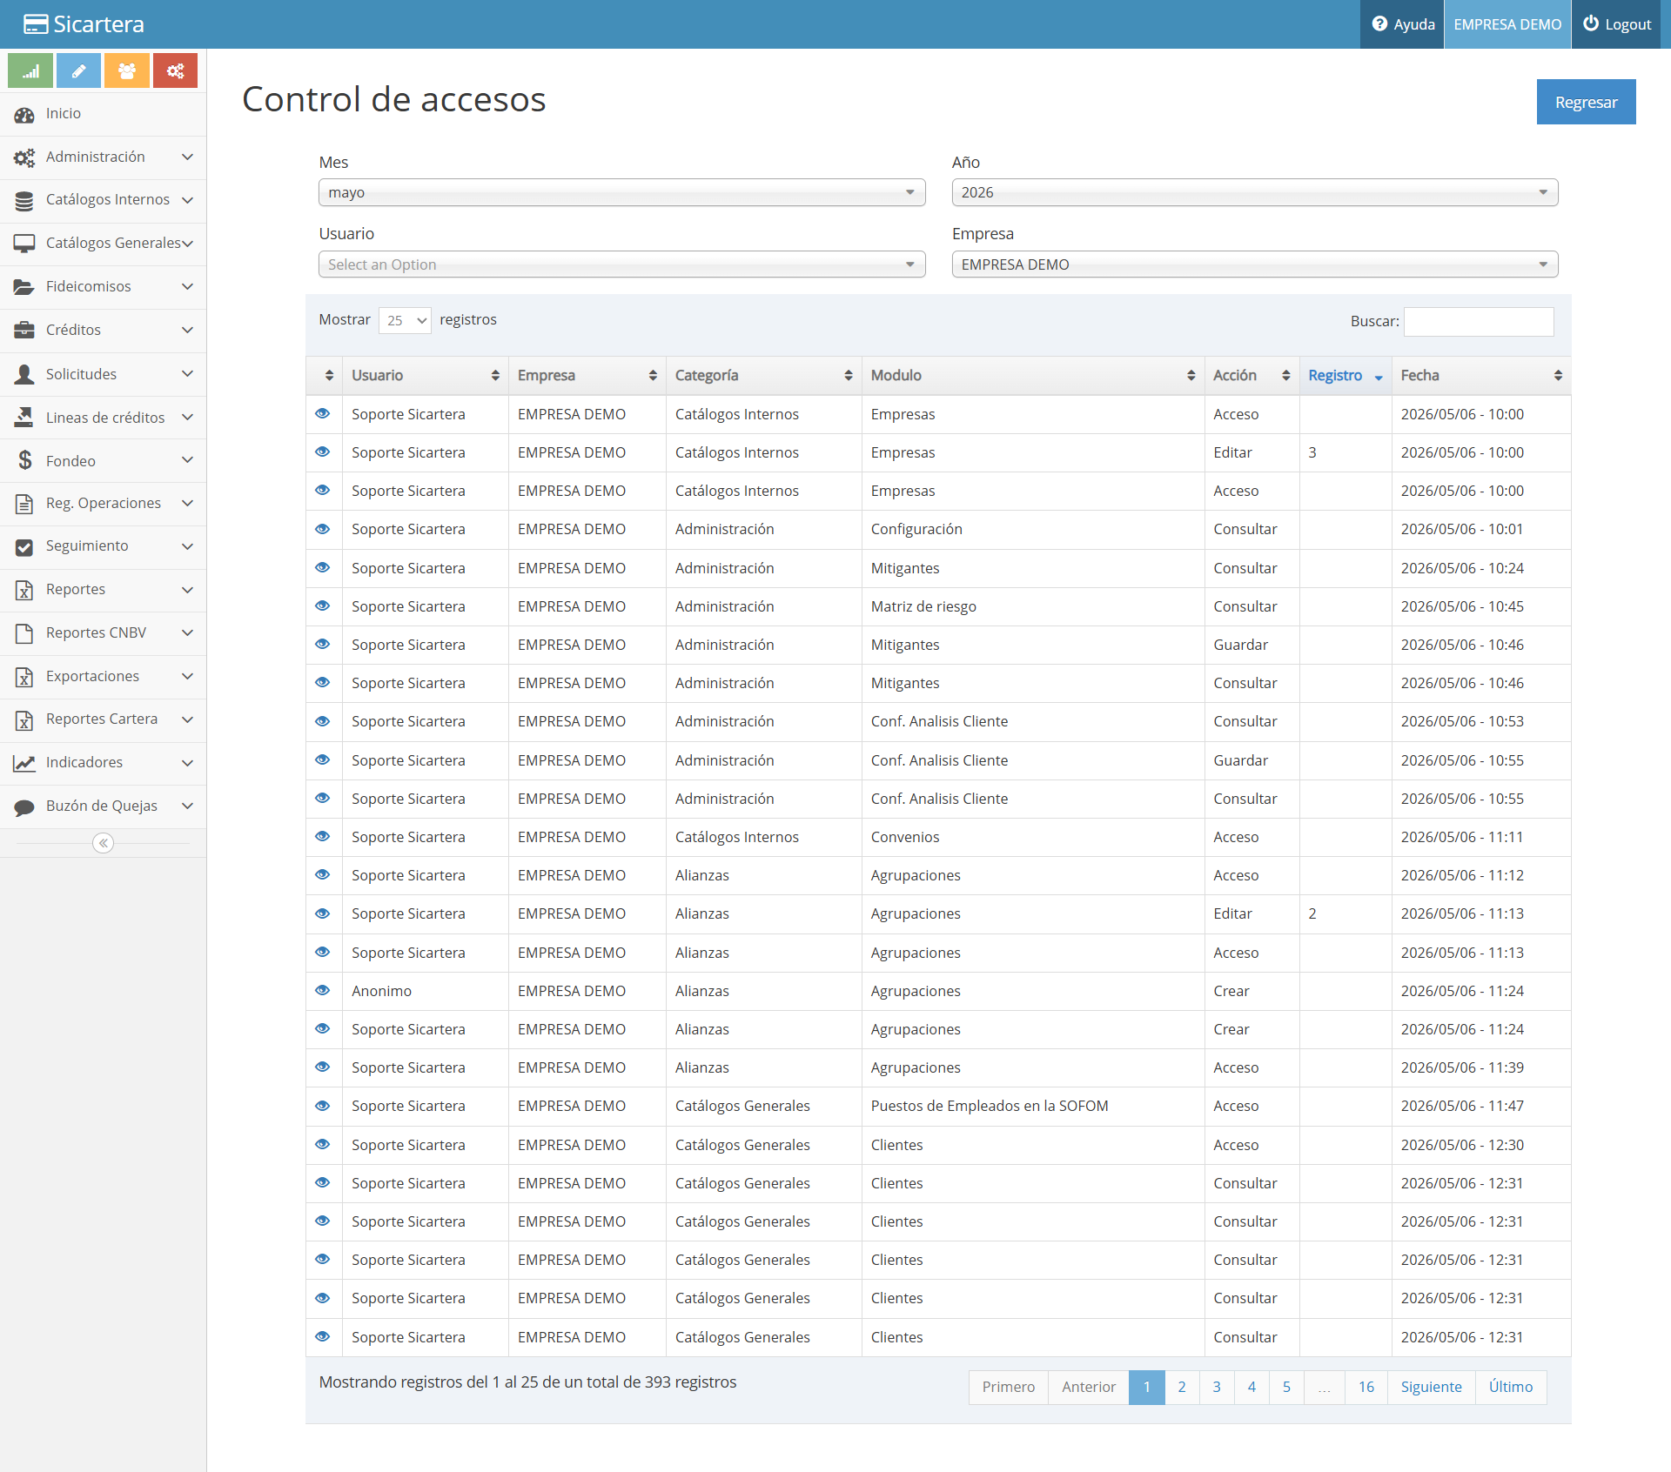
Task: Click the Logout button
Action: coord(1616,24)
